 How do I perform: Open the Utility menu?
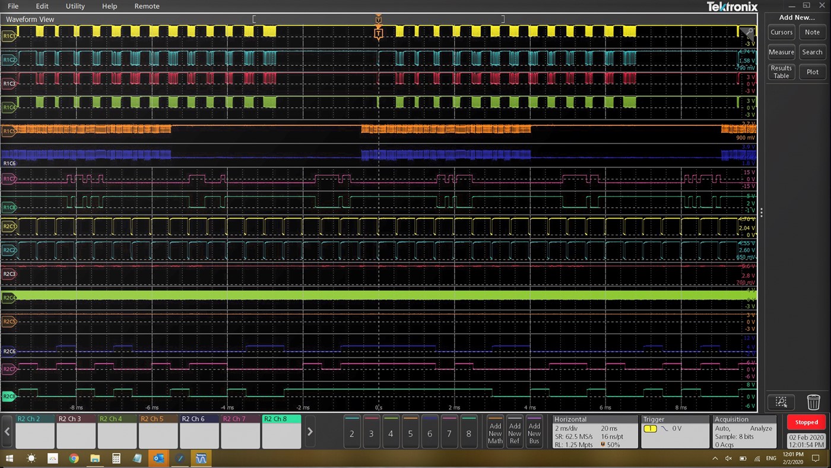pos(75,6)
